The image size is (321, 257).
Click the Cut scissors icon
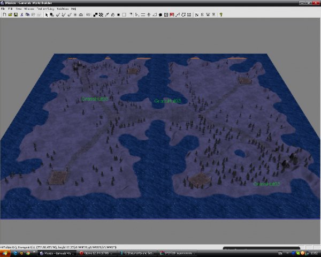pyautogui.click(x=22, y=14)
